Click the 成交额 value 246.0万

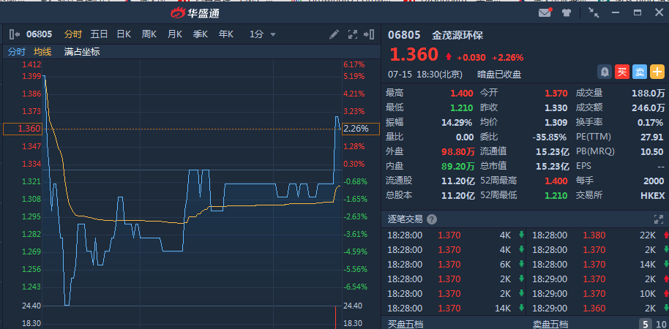[648, 107]
